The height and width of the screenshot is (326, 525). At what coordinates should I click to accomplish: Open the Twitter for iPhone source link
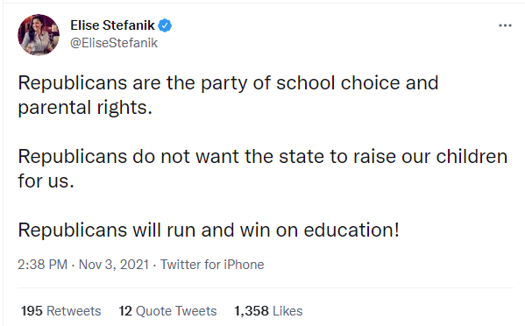click(212, 265)
